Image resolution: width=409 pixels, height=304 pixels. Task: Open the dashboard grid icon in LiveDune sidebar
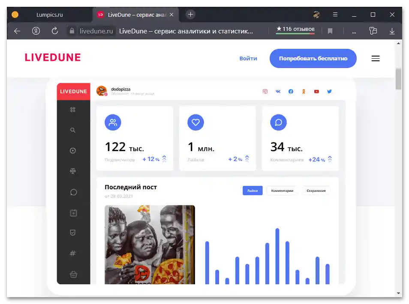pyautogui.click(x=73, y=110)
